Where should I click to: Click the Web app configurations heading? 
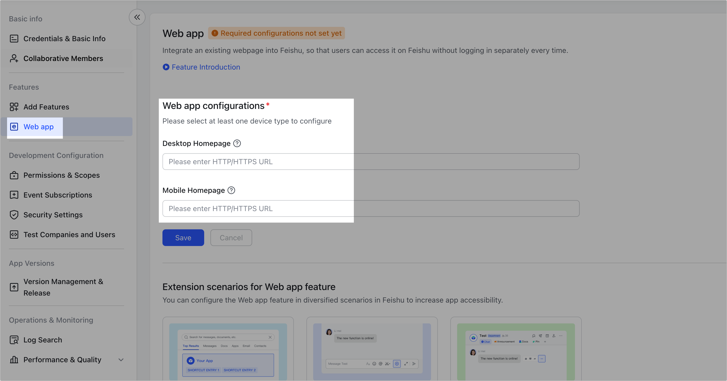click(x=213, y=106)
